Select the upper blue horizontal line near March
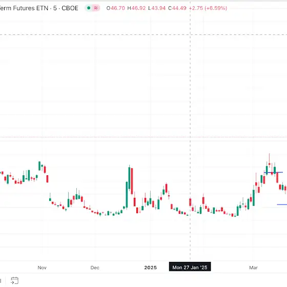The width and height of the screenshot is (287, 287). [274, 172]
